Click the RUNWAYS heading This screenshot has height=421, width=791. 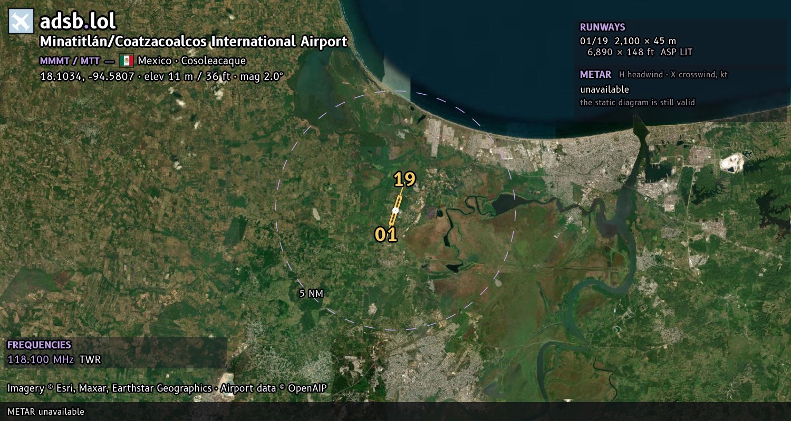602,27
